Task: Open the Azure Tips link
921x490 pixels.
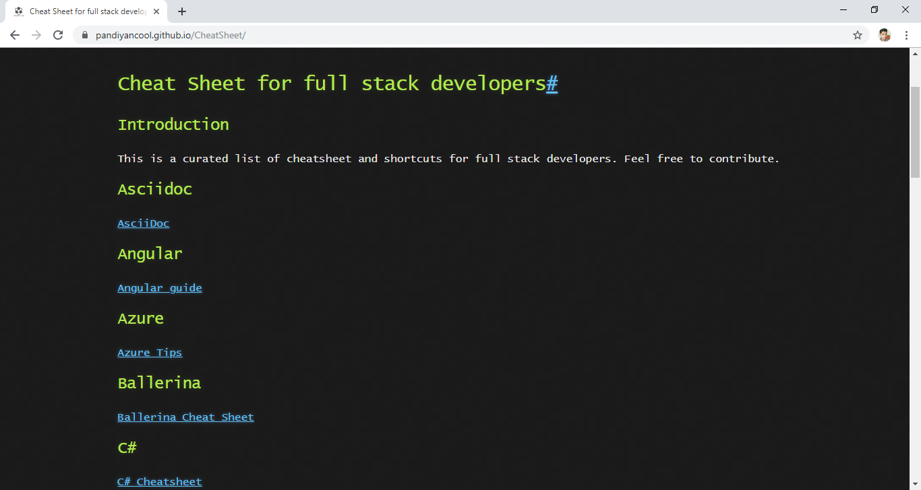Action: point(150,352)
